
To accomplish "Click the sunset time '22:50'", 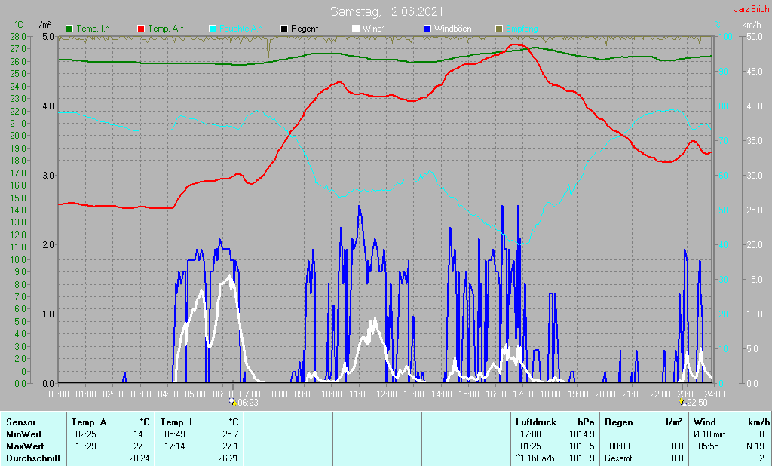I will 697,403.
